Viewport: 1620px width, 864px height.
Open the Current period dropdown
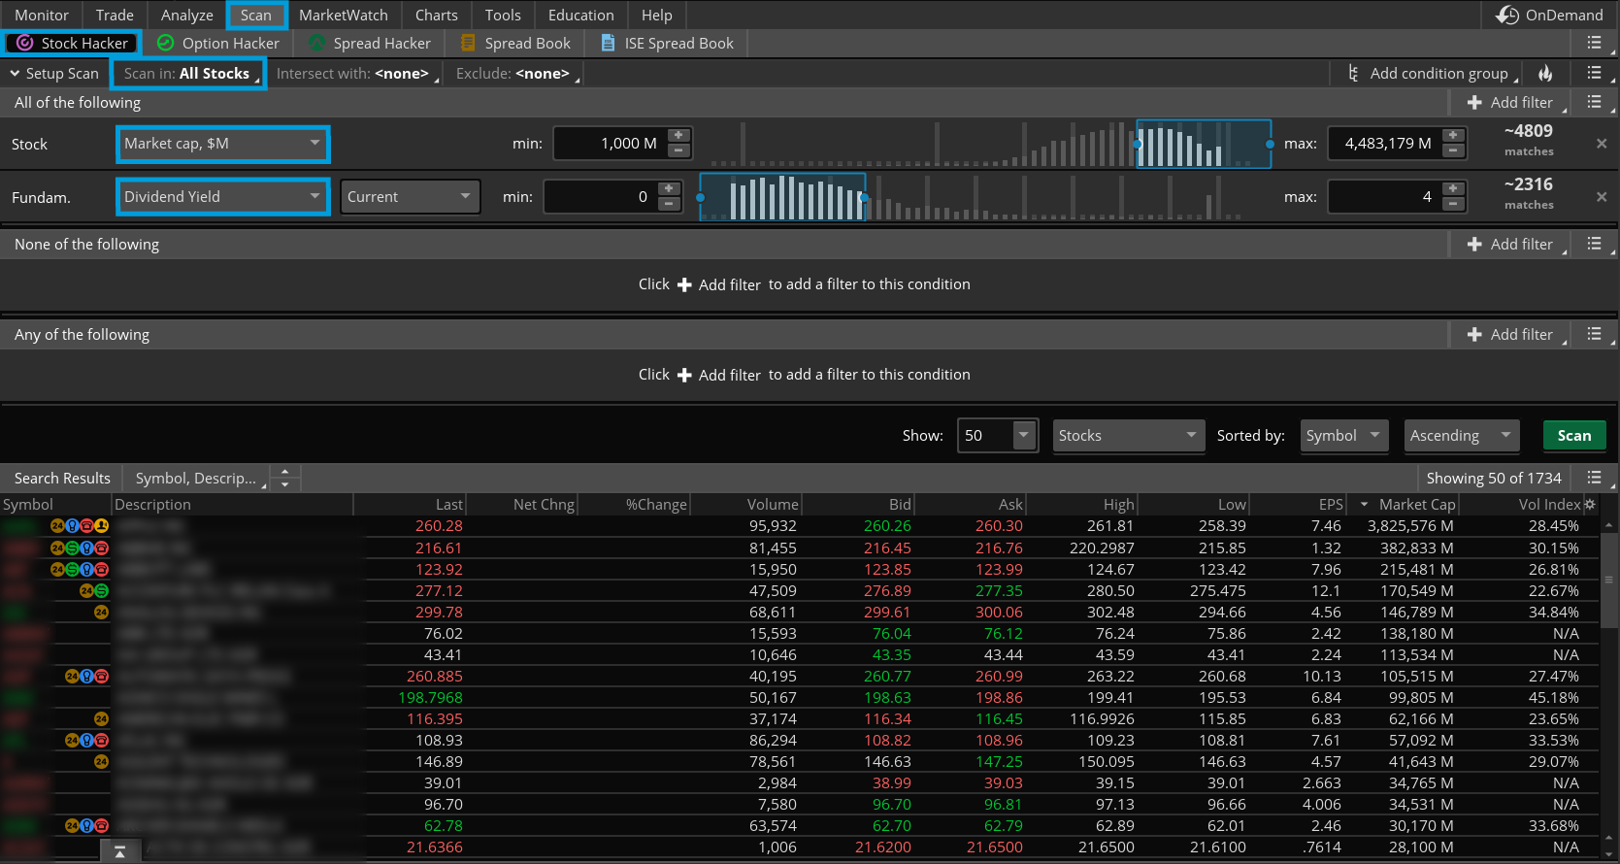pos(410,197)
